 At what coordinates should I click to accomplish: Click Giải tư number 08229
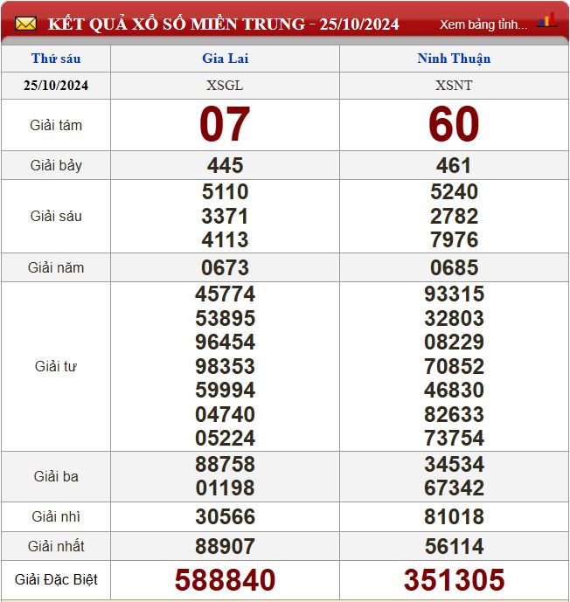(x=454, y=343)
